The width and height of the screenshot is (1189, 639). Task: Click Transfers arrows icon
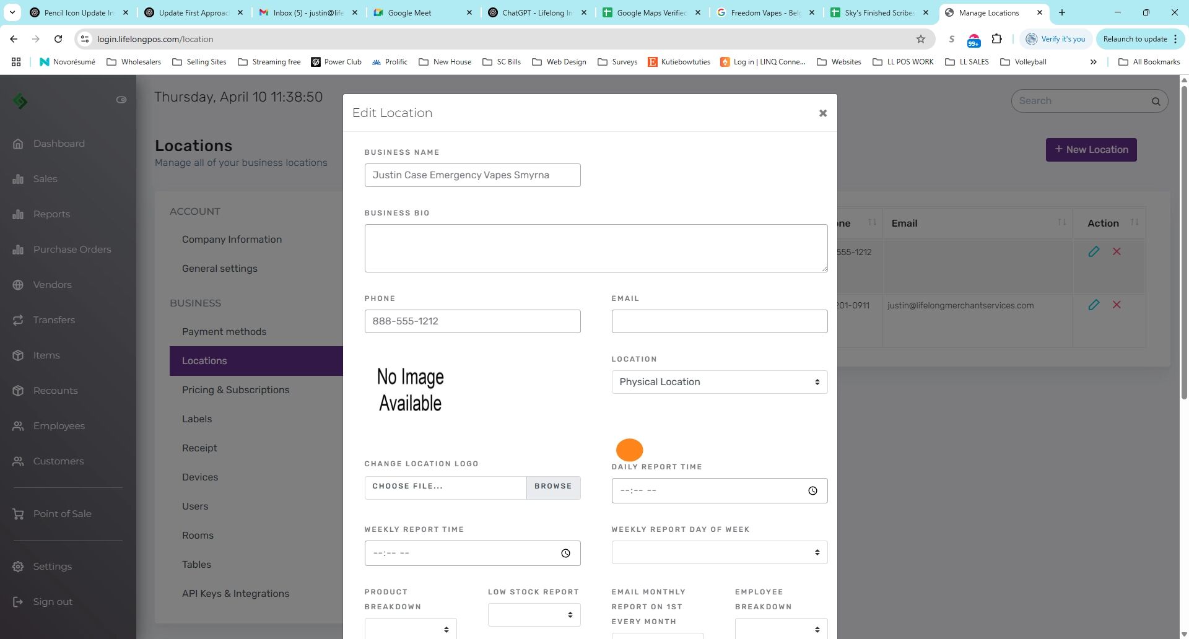[18, 320]
